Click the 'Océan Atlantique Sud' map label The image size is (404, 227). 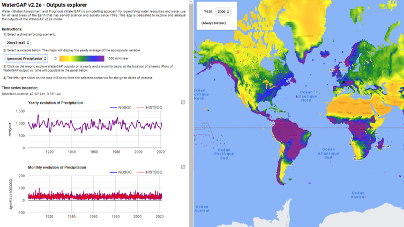328,153
